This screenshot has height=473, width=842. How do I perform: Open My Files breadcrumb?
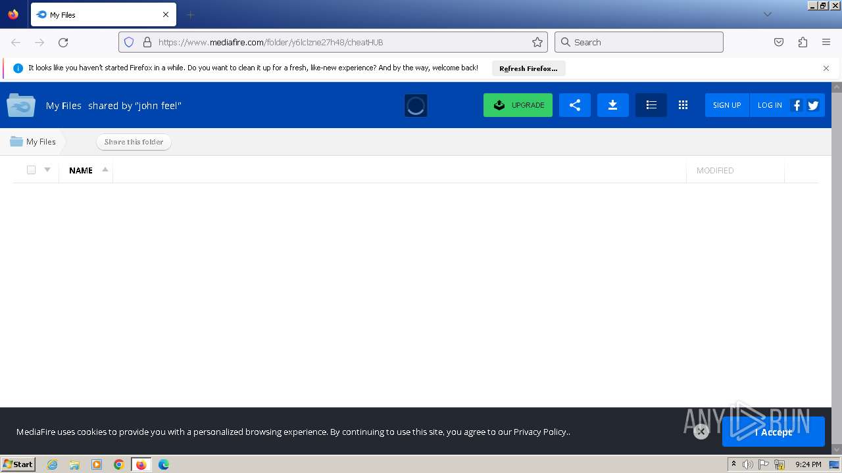[x=33, y=142]
